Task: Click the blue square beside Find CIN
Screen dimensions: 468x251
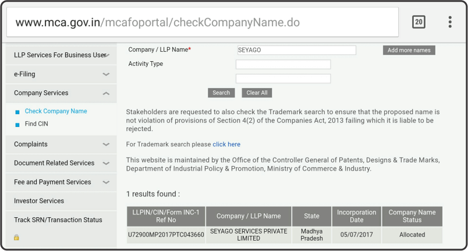Action: click(17, 125)
